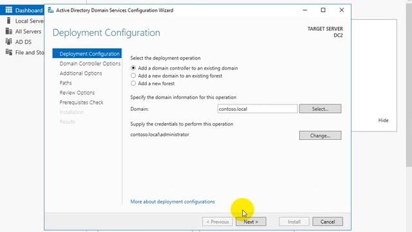Click the File and Storage icon in sidebar

[8, 52]
